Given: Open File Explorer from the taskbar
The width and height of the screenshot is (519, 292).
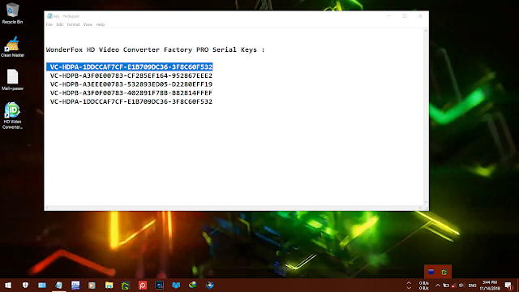Looking at the screenshot, I should [109, 285].
